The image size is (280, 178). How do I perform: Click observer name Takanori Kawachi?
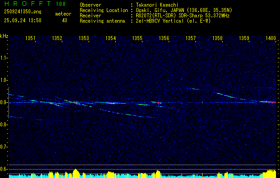point(157,5)
